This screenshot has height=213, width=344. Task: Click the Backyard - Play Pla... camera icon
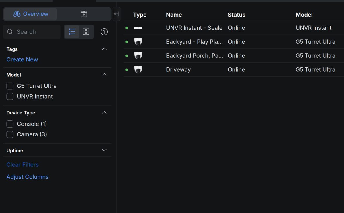tap(138, 42)
